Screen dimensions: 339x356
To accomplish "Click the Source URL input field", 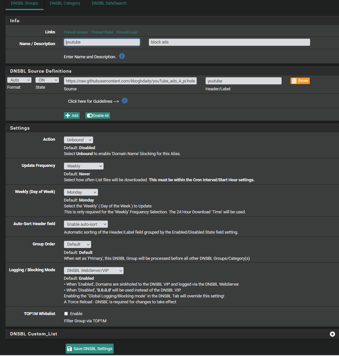I will click(130, 81).
